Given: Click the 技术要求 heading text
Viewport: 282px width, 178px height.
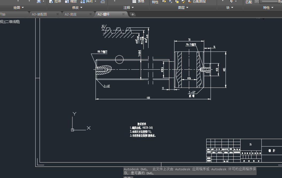Looking at the screenshot, I should [x=142, y=124].
